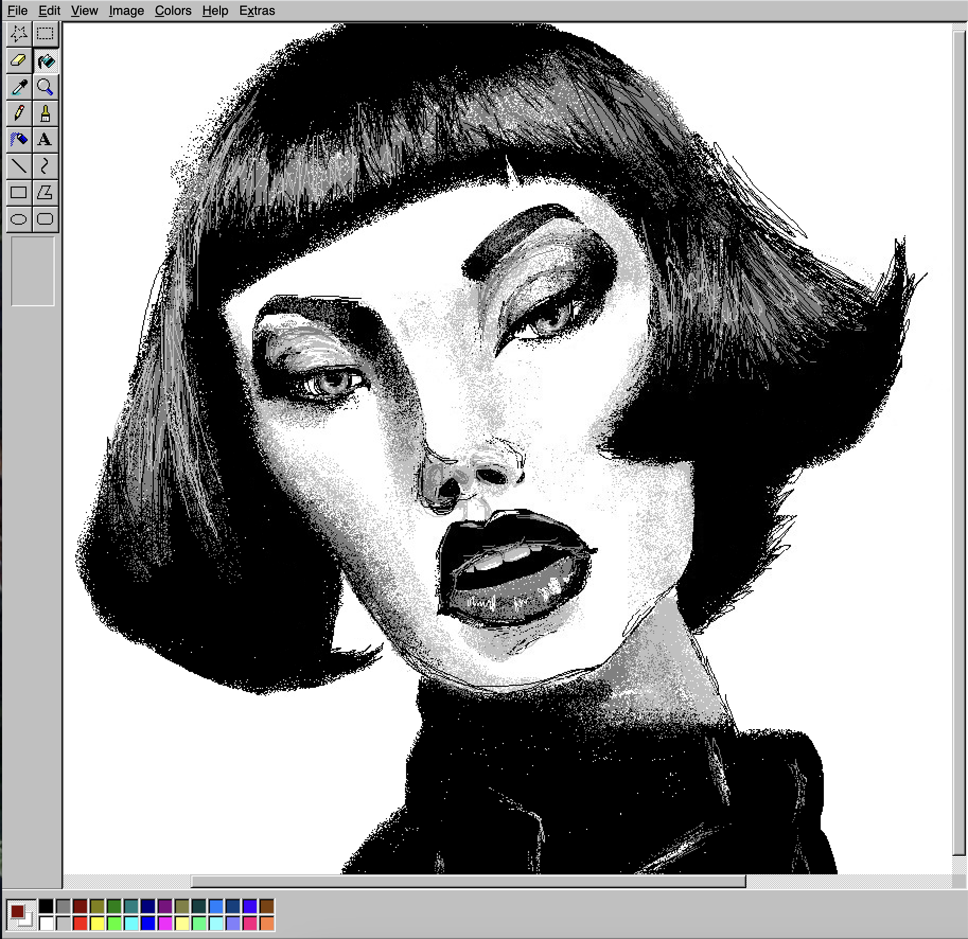Viewport: 968px width, 939px height.
Task: Open the Extras menu
Action: (x=257, y=11)
